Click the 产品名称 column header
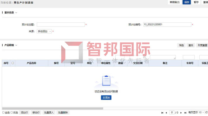 (x=31, y=63)
